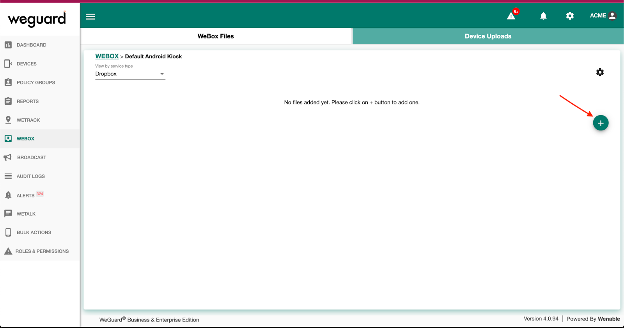The image size is (624, 328).
Task: Click the warning triangle alerts icon
Action: pyautogui.click(x=511, y=16)
